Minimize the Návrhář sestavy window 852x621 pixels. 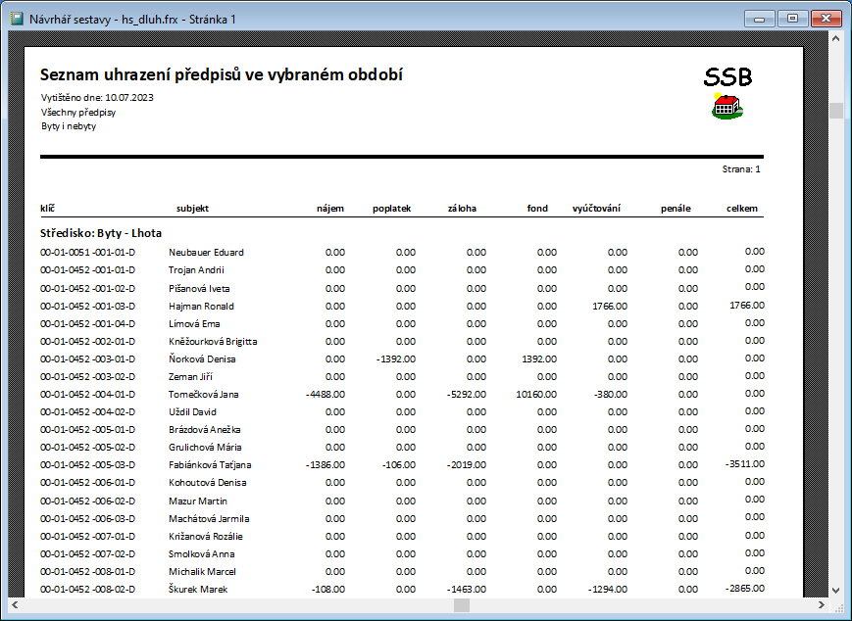click(760, 18)
